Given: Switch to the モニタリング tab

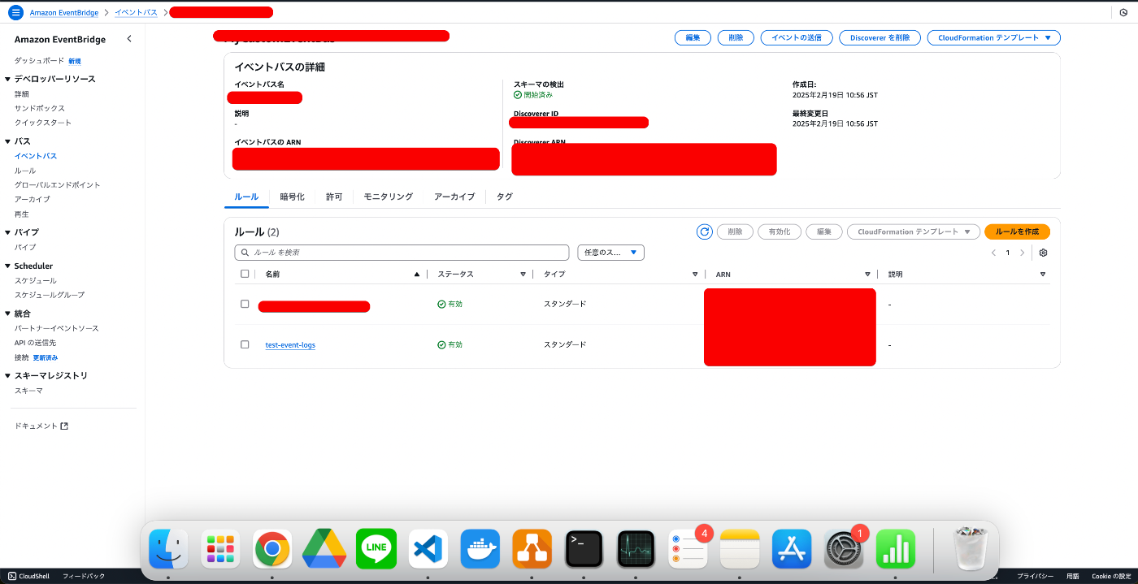Looking at the screenshot, I should (x=388, y=197).
